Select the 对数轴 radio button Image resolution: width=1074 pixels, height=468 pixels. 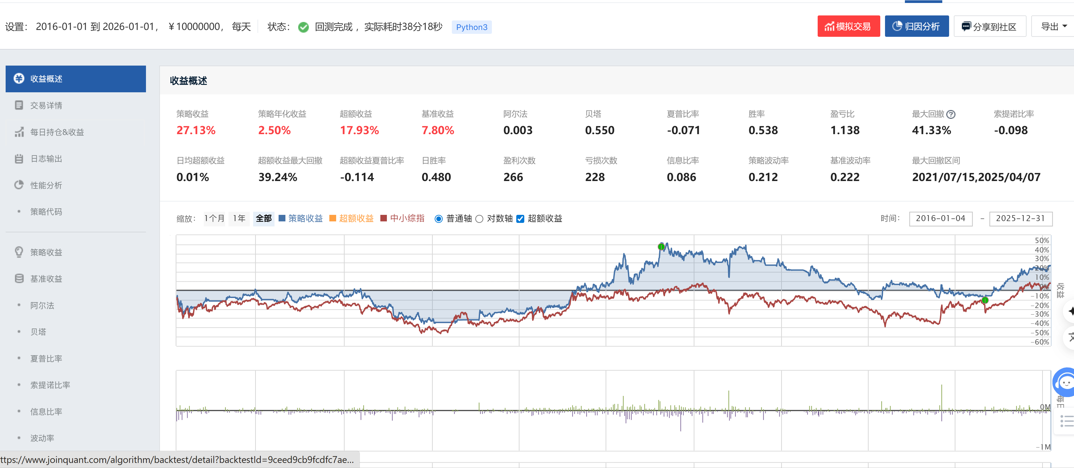[479, 219]
